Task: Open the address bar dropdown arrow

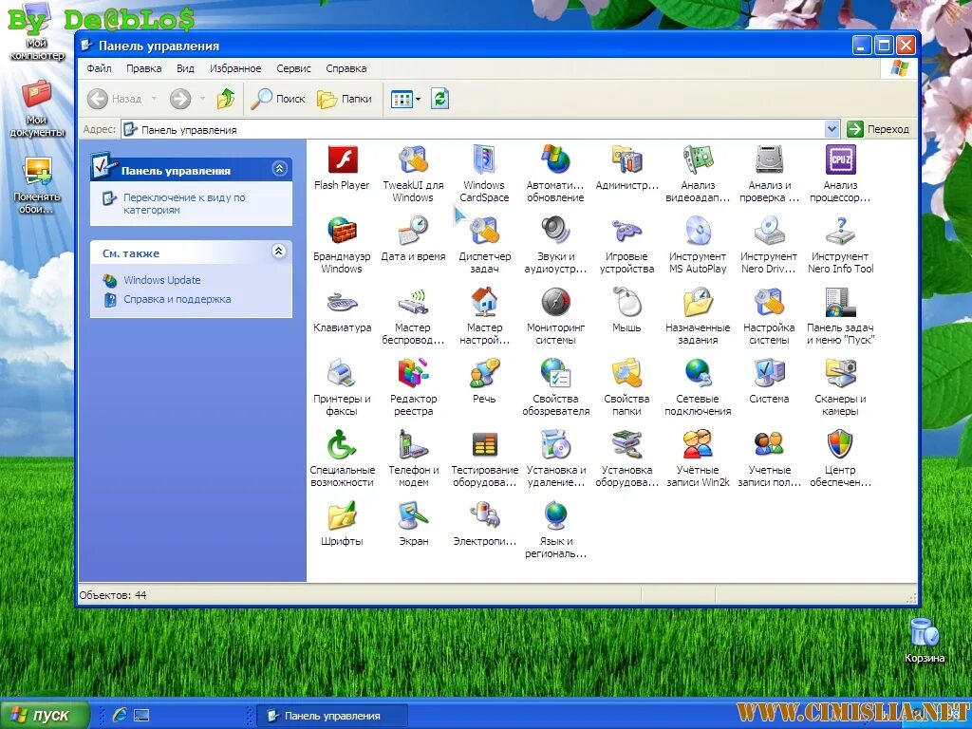Action: click(832, 129)
